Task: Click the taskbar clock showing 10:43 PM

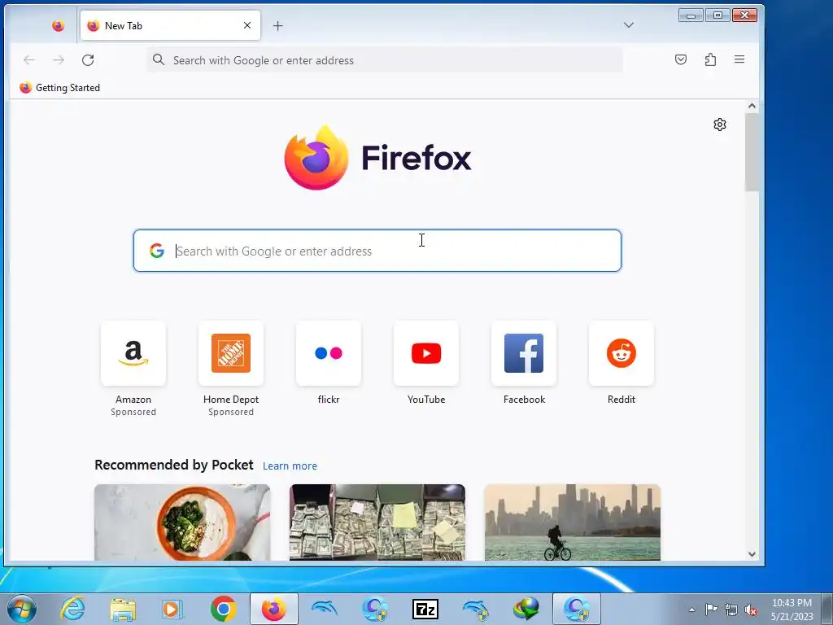Action: [x=792, y=610]
